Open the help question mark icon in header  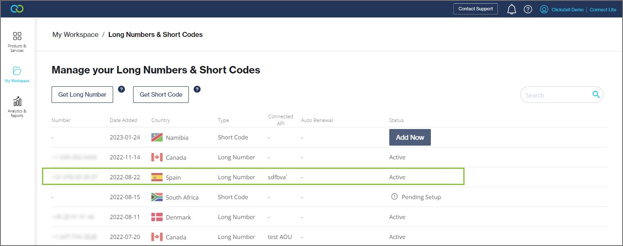click(x=528, y=9)
